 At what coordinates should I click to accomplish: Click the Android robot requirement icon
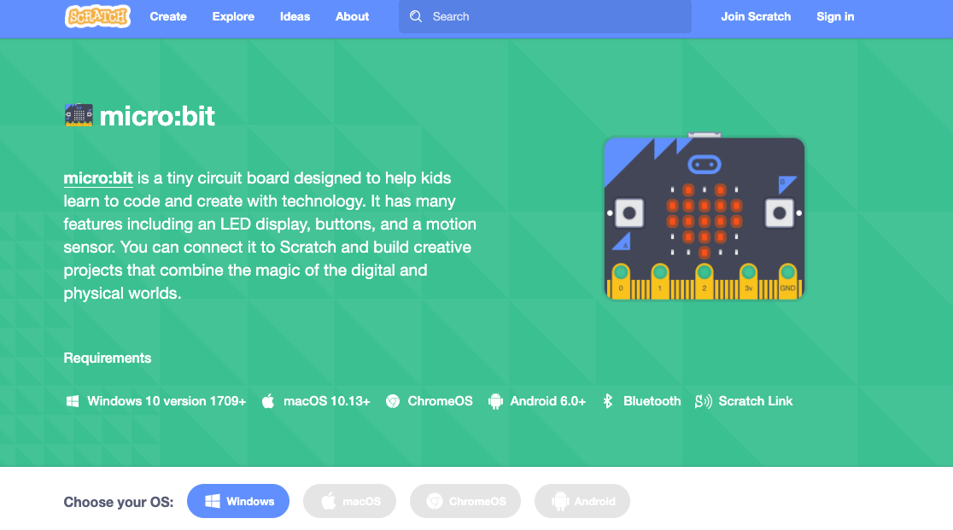click(x=495, y=401)
